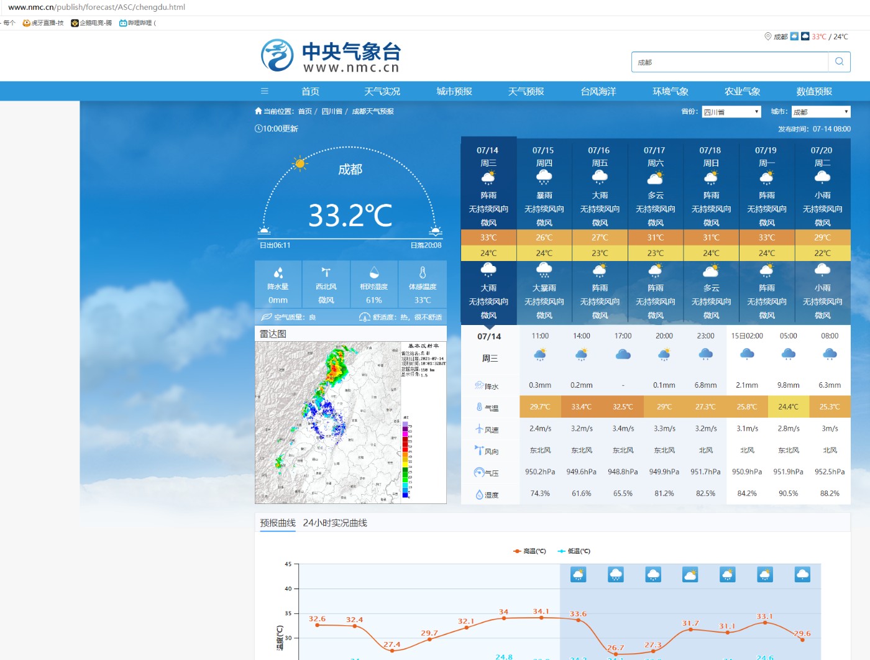Click the 11:00 hourly weather icon
The width and height of the screenshot is (870, 660).
click(x=540, y=355)
